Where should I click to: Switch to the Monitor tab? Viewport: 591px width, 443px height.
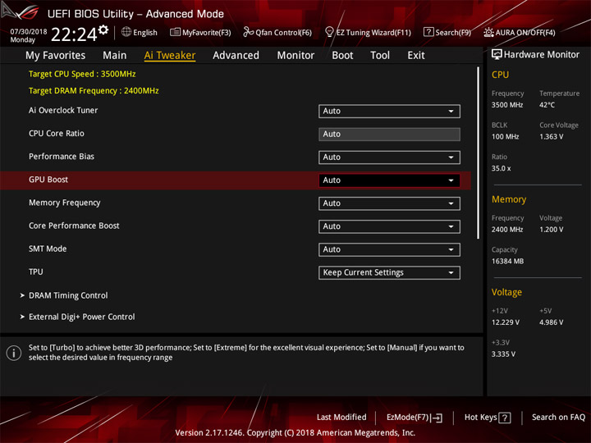click(295, 56)
